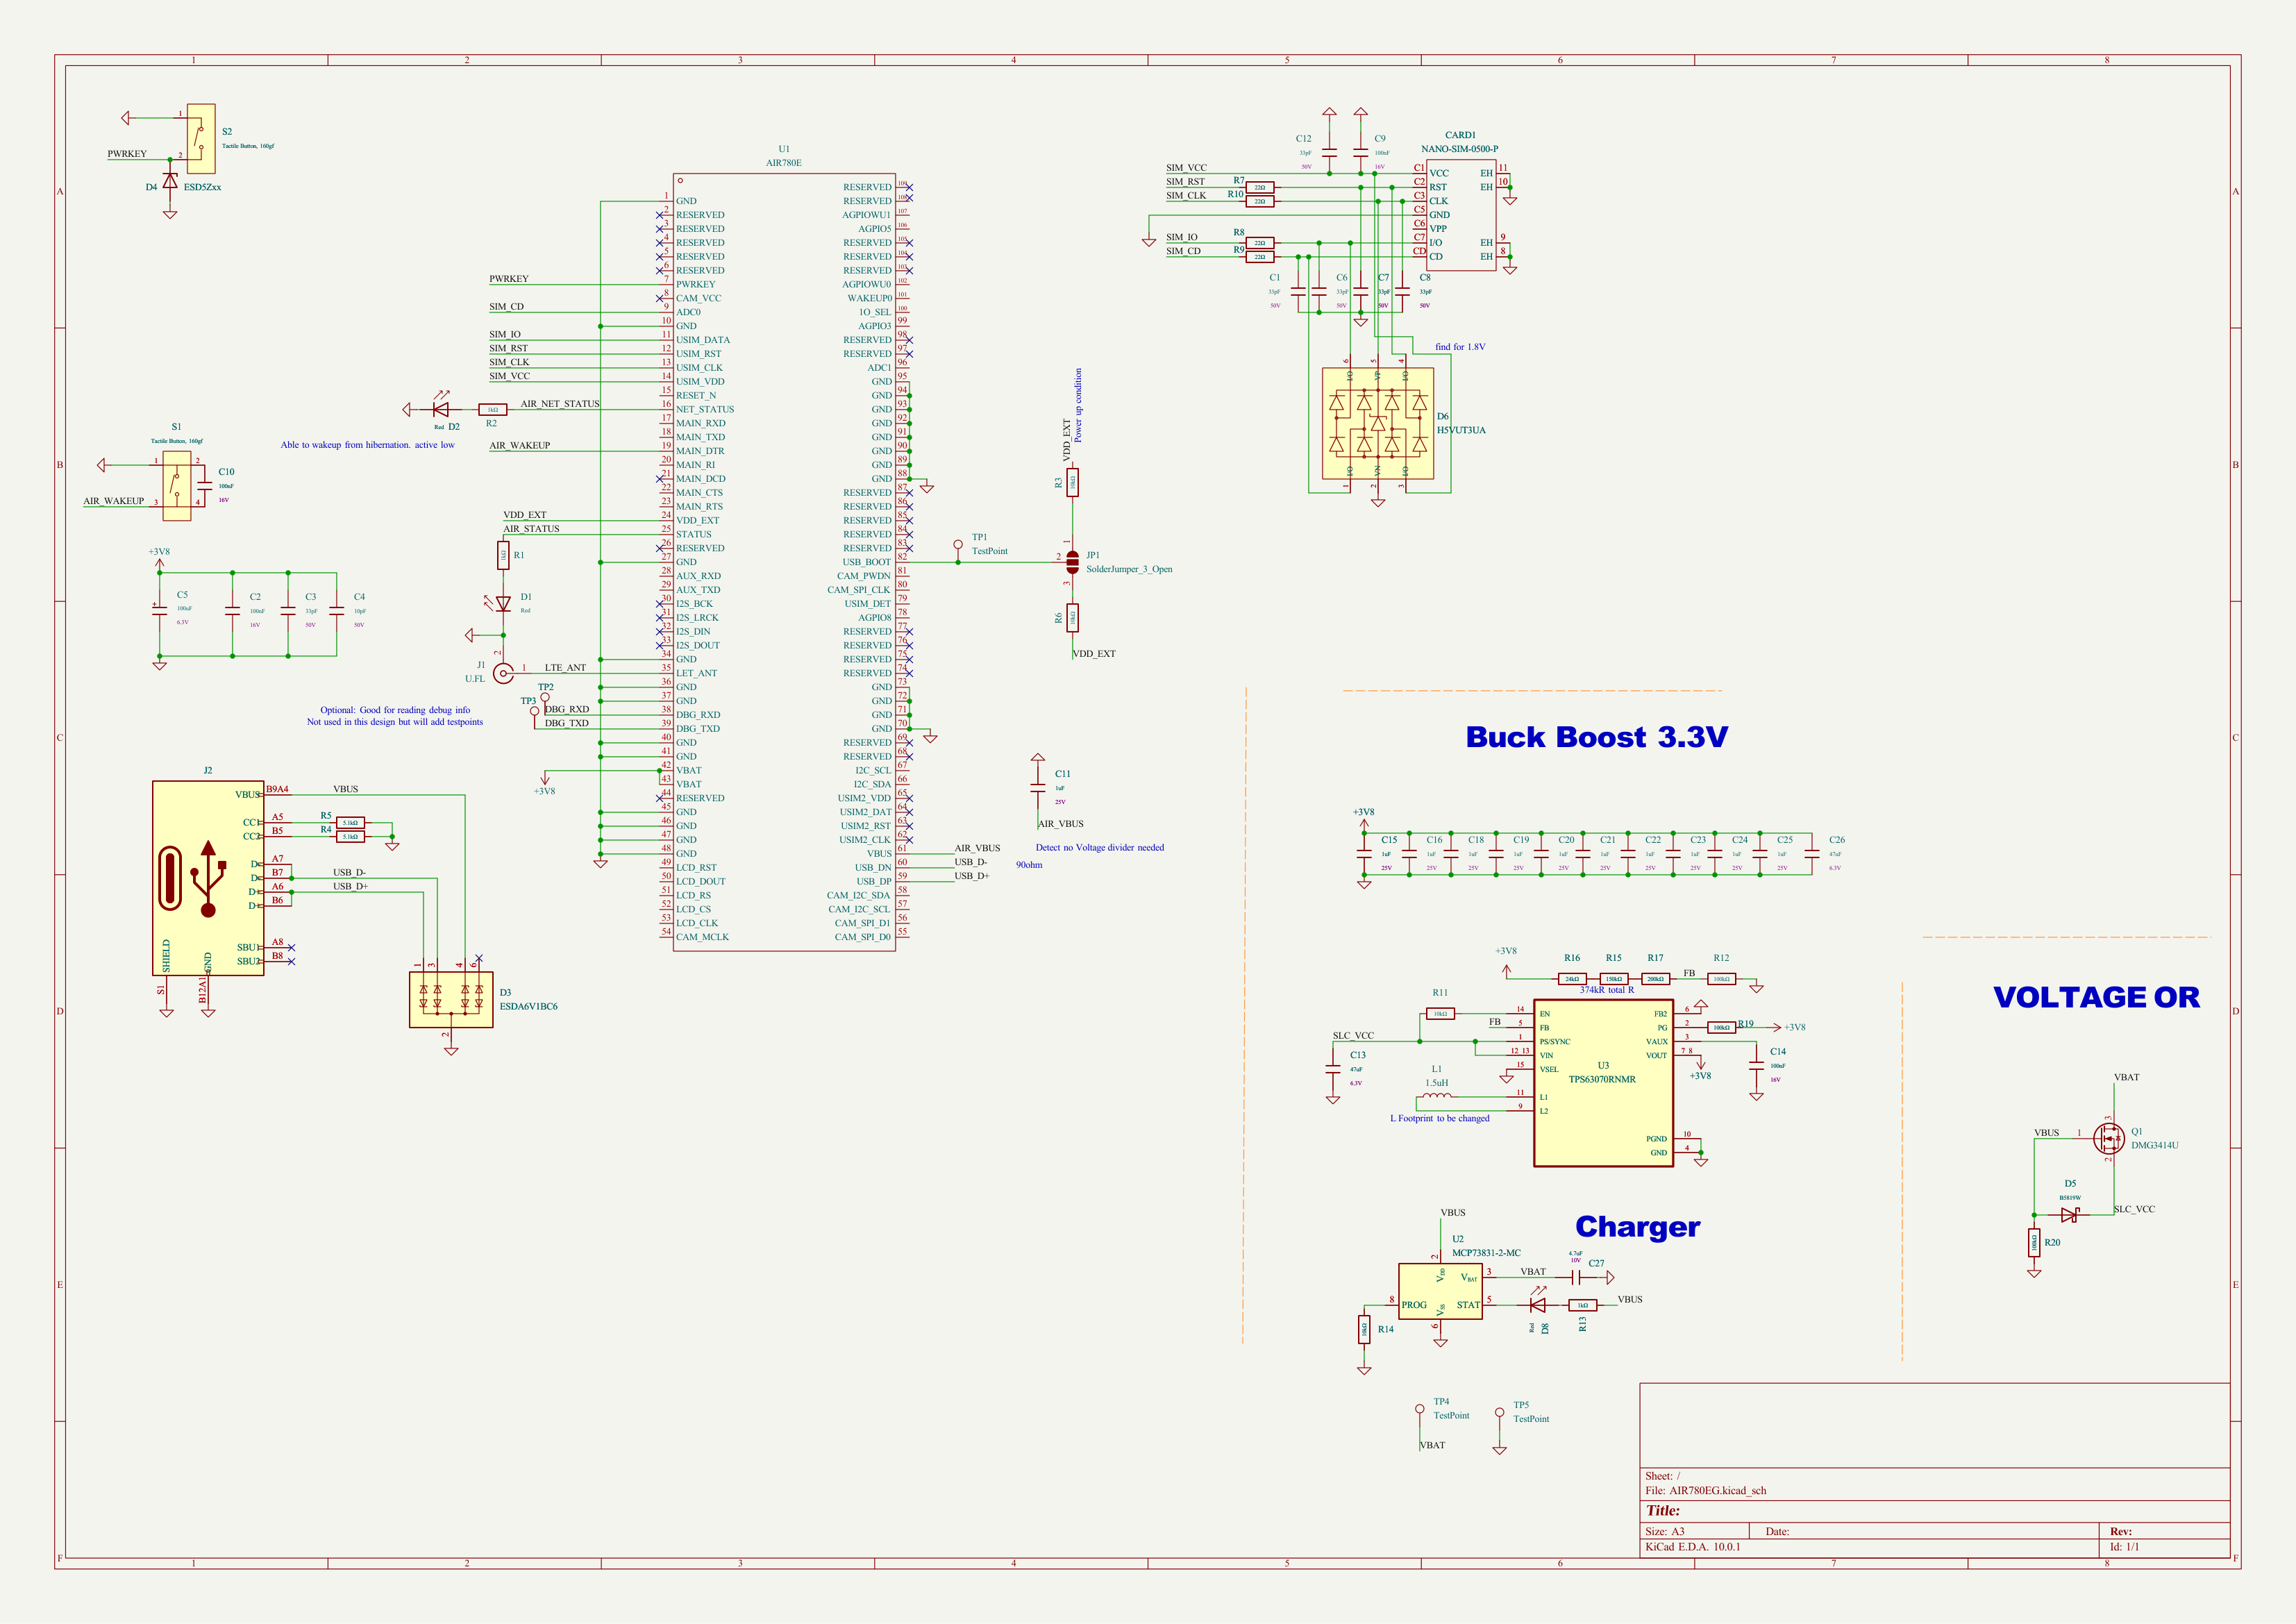Select the '90ohm' annotation
Image resolution: width=2296 pixels, height=1624 pixels.
(x=1029, y=865)
